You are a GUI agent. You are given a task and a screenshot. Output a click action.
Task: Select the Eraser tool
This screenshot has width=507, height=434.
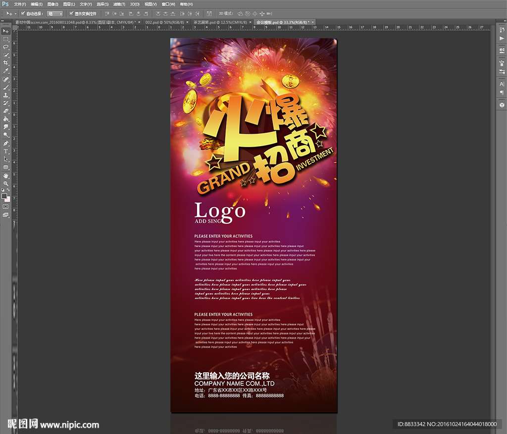[x=6, y=111]
